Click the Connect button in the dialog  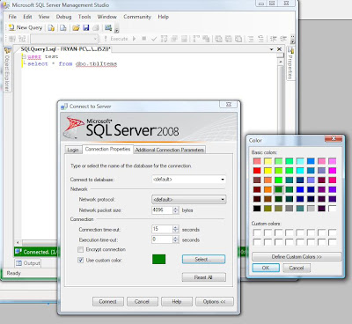pyautogui.click(x=108, y=301)
